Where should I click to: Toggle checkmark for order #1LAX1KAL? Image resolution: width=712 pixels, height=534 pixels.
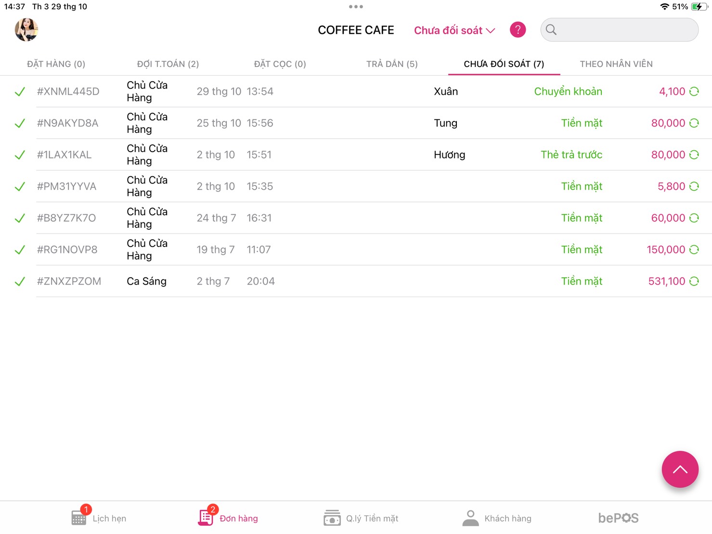pyautogui.click(x=20, y=155)
